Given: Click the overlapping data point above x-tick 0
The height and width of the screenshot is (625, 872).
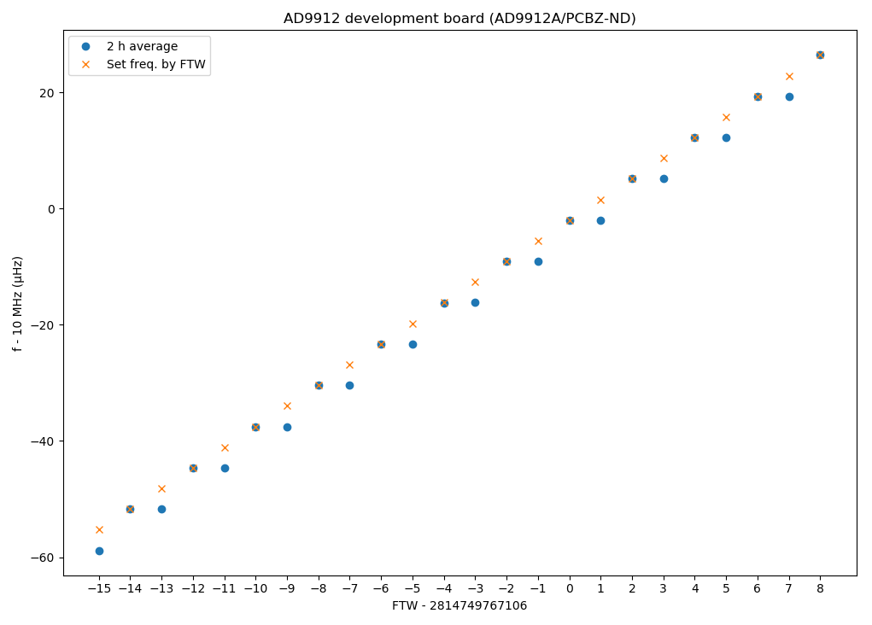Looking at the screenshot, I should click(570, 221).
